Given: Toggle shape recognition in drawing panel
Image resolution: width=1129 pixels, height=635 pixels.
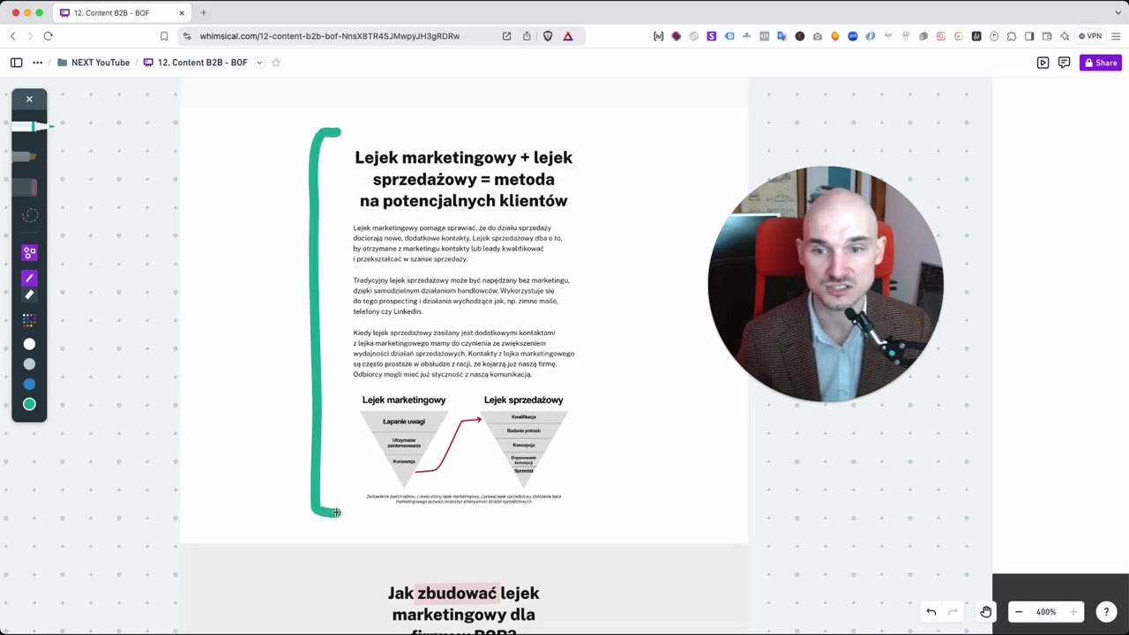Looking at the screenshot, I should pyautogui.click(x=29, y=253).
